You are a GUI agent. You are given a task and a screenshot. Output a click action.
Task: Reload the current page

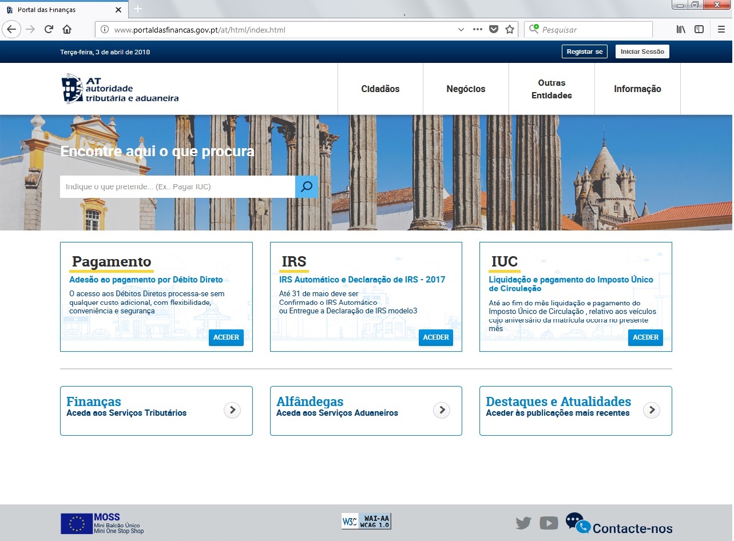[x=49, y=29]
